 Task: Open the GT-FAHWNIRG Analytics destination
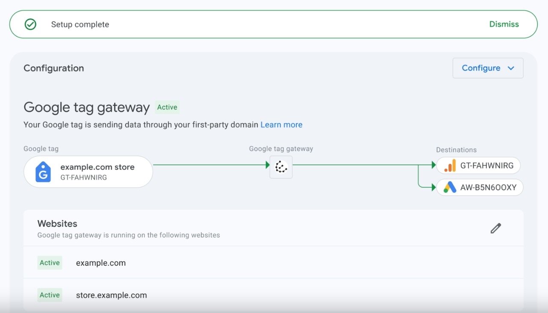pos(478,165)
